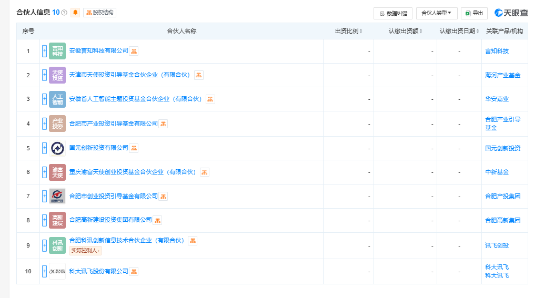Open the 股权结构 equity structure button
This screenshot has height=298, width=534.
click(x=100, y=13)
